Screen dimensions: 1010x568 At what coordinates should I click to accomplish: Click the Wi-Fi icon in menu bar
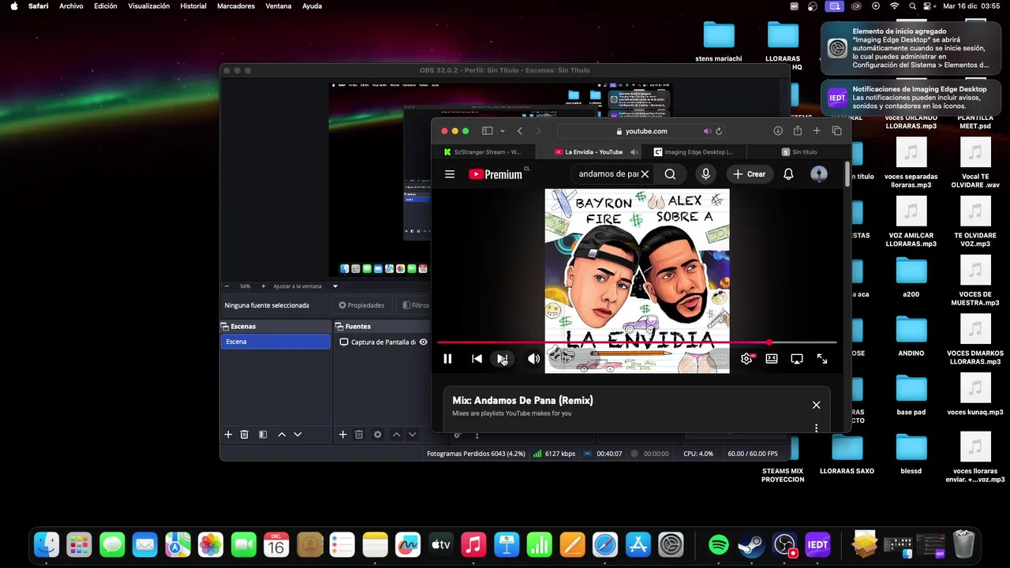point(894,6)
